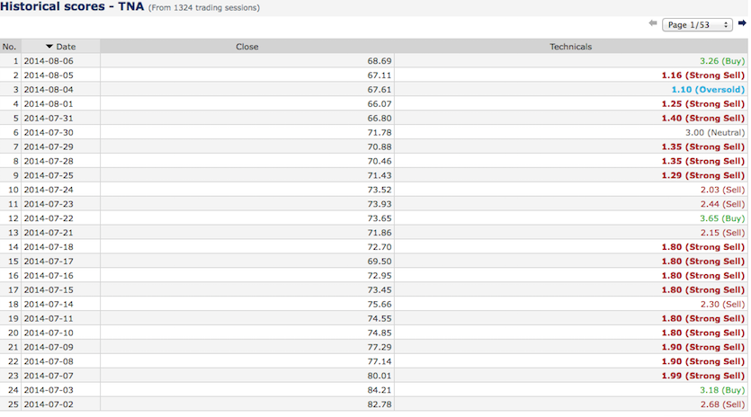Sort by the Technicals column header
This screenshot has width=751, height=417.
pos(570,47)
